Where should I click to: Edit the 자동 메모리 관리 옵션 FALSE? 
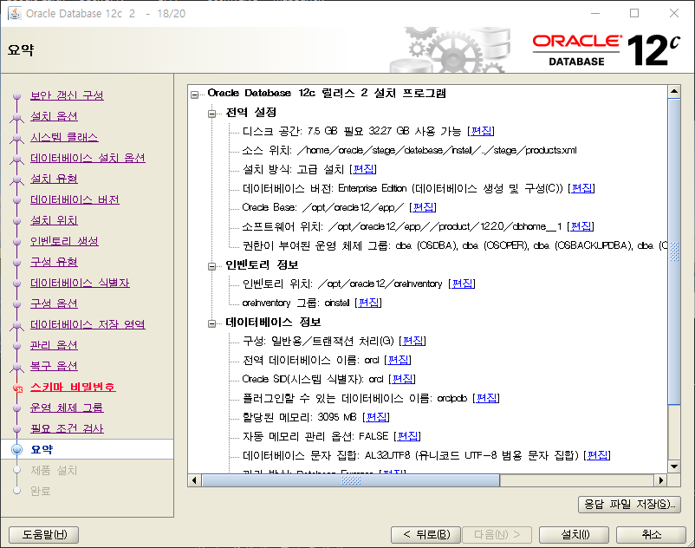point(407,436)
